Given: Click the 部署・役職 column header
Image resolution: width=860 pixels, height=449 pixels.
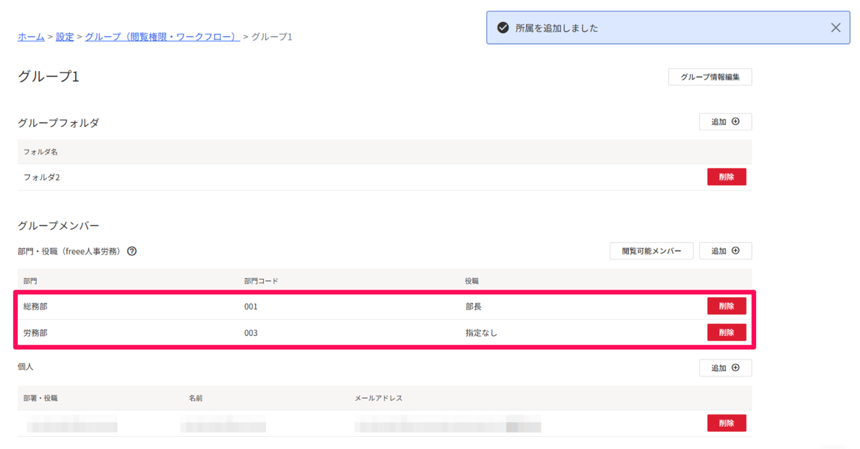Looking at the screenshot, I should 40,398.
